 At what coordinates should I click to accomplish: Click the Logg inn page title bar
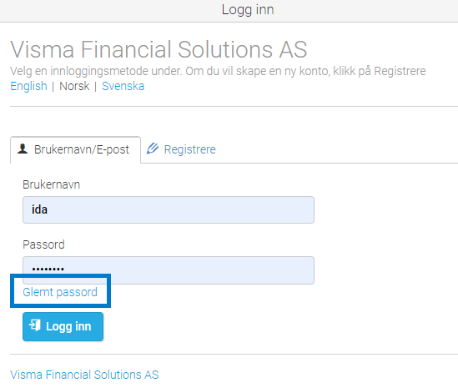pos(229,11)
